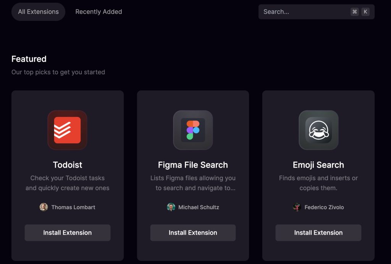Open author Thomas Lombart's profile
The image size is (391, 264).
(x=73, y=207)
